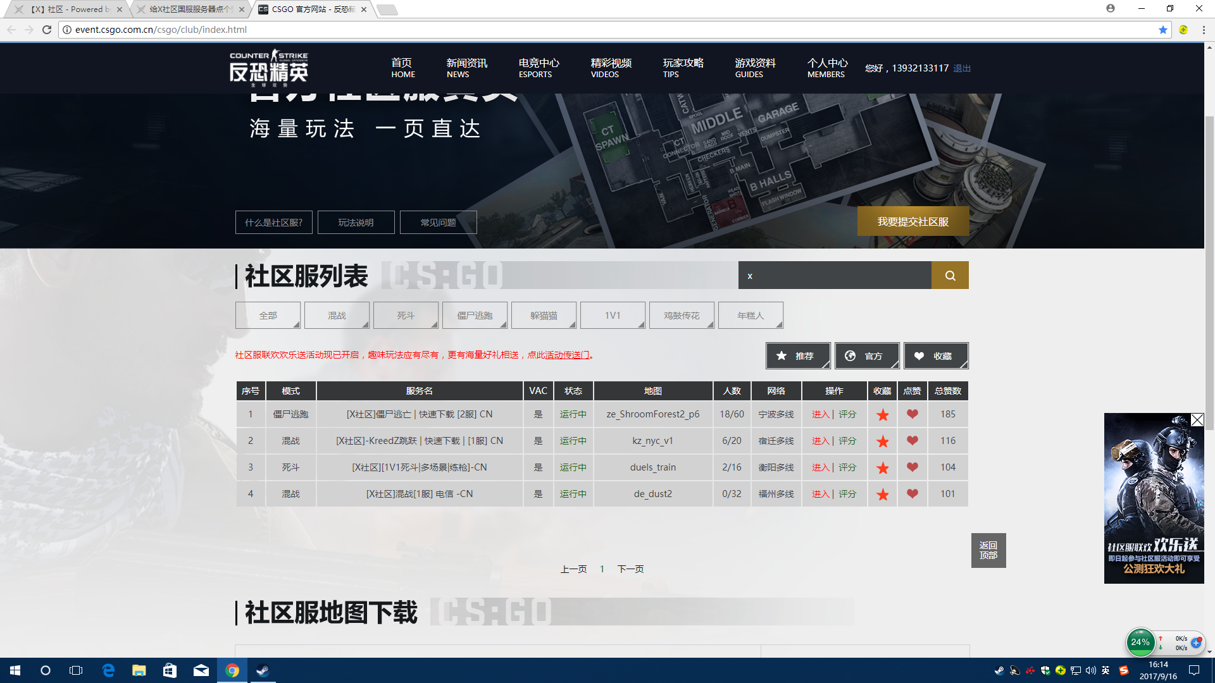1215x683 pixels.
Task: Toggle the favorite star for the de_dust2 server
Action: point(882,495)
